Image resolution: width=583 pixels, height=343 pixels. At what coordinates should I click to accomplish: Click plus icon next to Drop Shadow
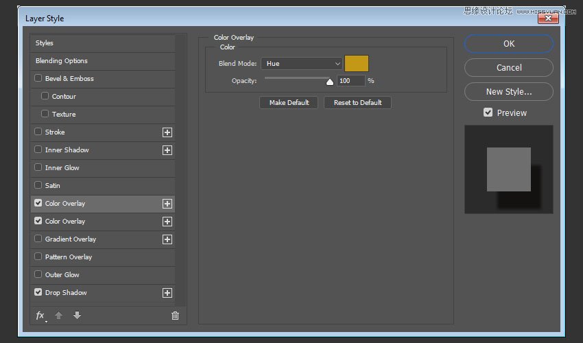tap(167, 293)
